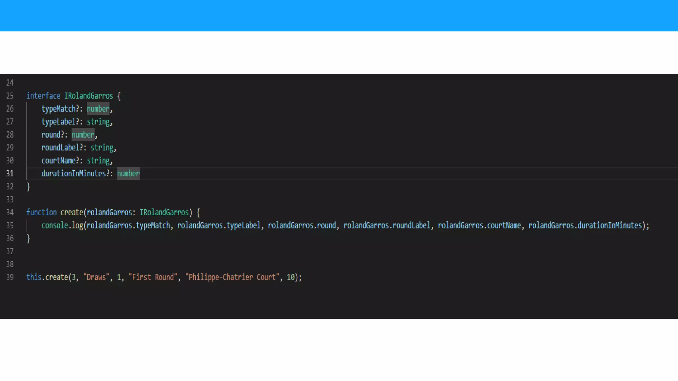Click IRolandGarros name in the interface declaration

(88, 96)
